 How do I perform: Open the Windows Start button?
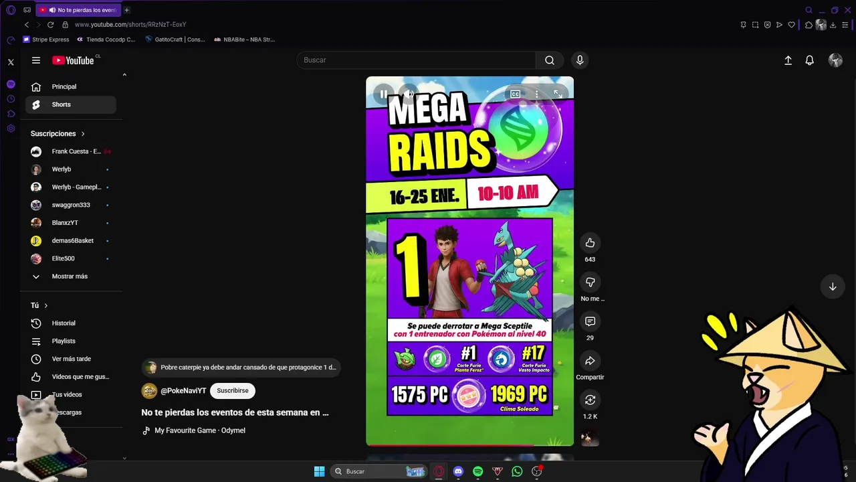(x=319, y=471)
